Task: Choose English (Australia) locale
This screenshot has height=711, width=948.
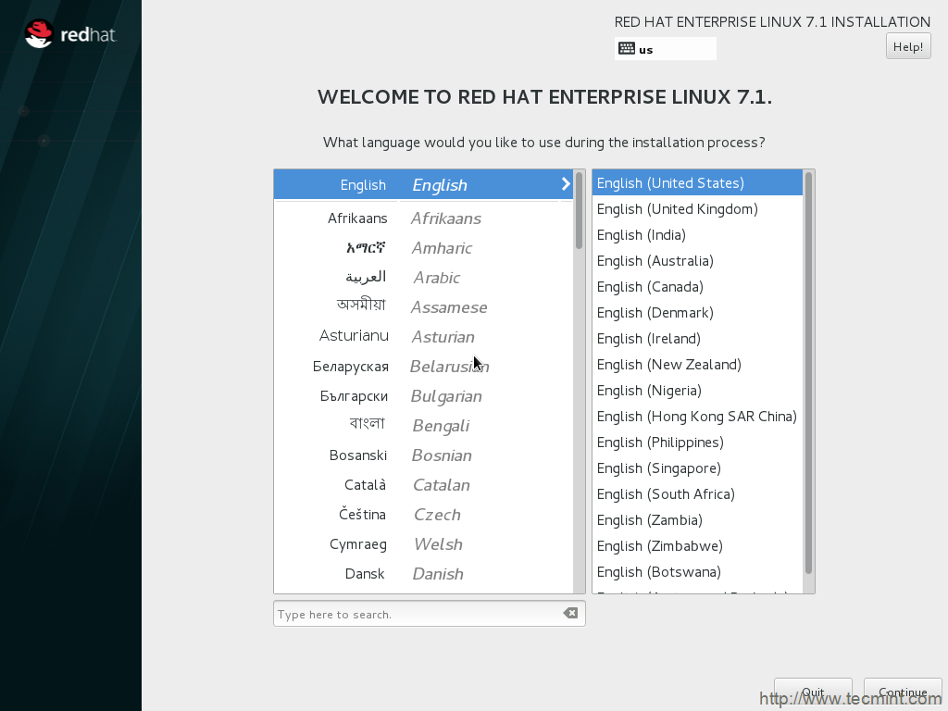Action: coord(698,260)
